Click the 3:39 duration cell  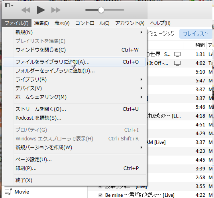[x=200, y=169]
